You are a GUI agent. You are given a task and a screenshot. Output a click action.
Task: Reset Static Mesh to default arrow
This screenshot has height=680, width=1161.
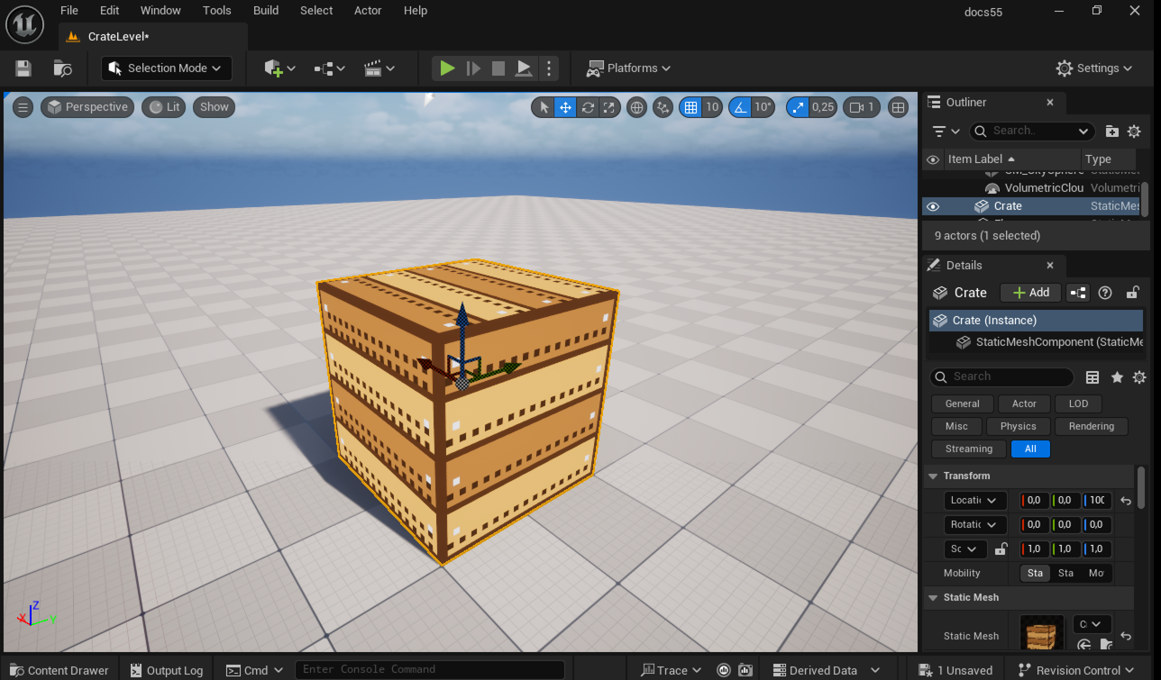click(x=1126, y=636)
